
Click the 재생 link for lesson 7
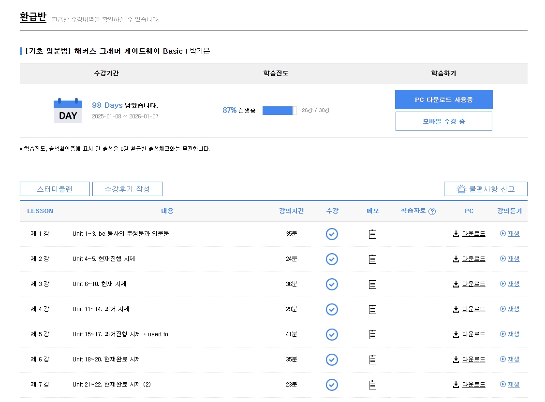click(514, 384)
